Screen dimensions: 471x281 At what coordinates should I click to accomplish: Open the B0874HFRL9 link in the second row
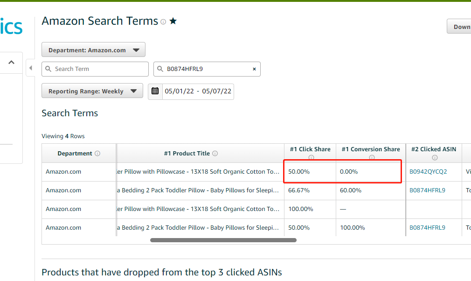point(427,190)
